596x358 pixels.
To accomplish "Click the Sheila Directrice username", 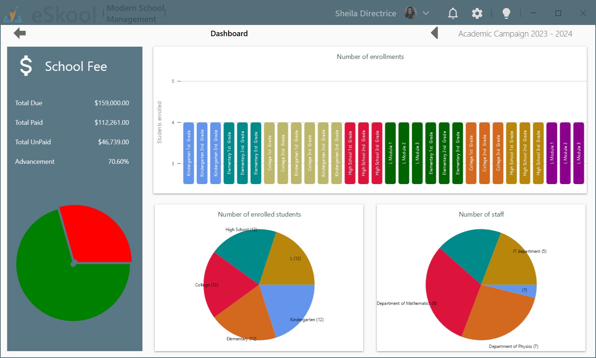I will point(365,13).
